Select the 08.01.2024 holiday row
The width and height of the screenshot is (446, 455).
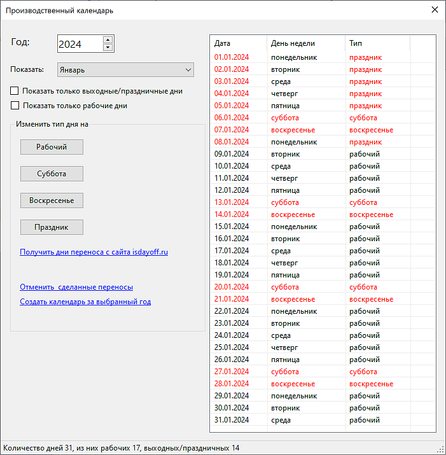[323, 142]
